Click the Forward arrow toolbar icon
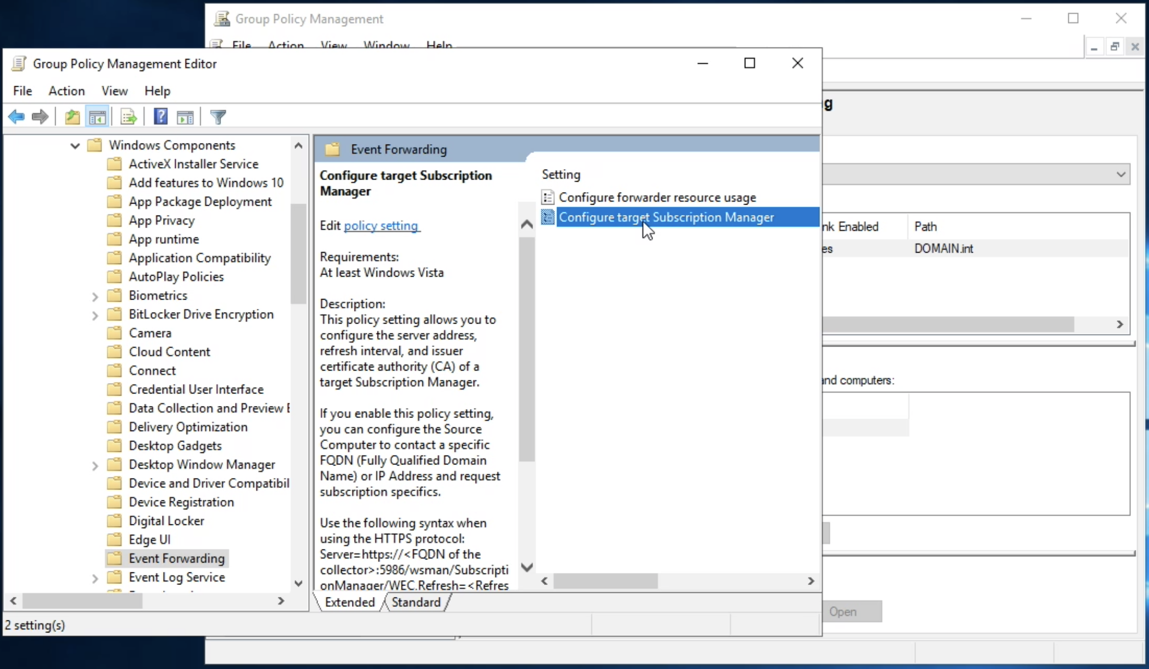The image size is (1149, 669). (40, 117)
